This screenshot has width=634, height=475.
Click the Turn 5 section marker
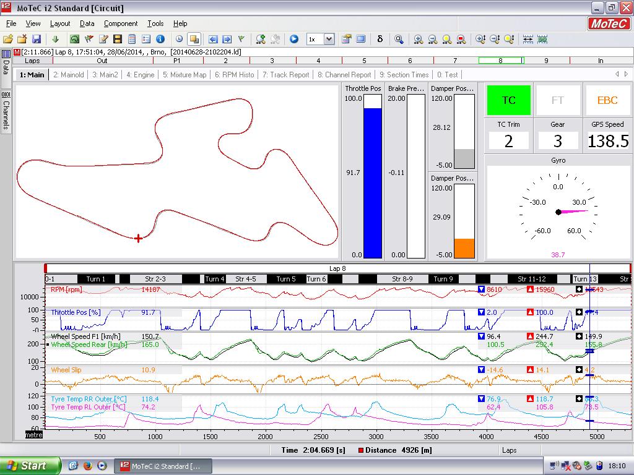pos(285,279)
